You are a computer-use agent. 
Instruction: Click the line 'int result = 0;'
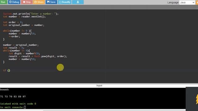click(x=14, y=48)
